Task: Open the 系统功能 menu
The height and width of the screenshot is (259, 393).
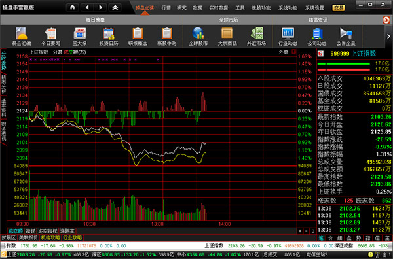Action: (288, 8)
